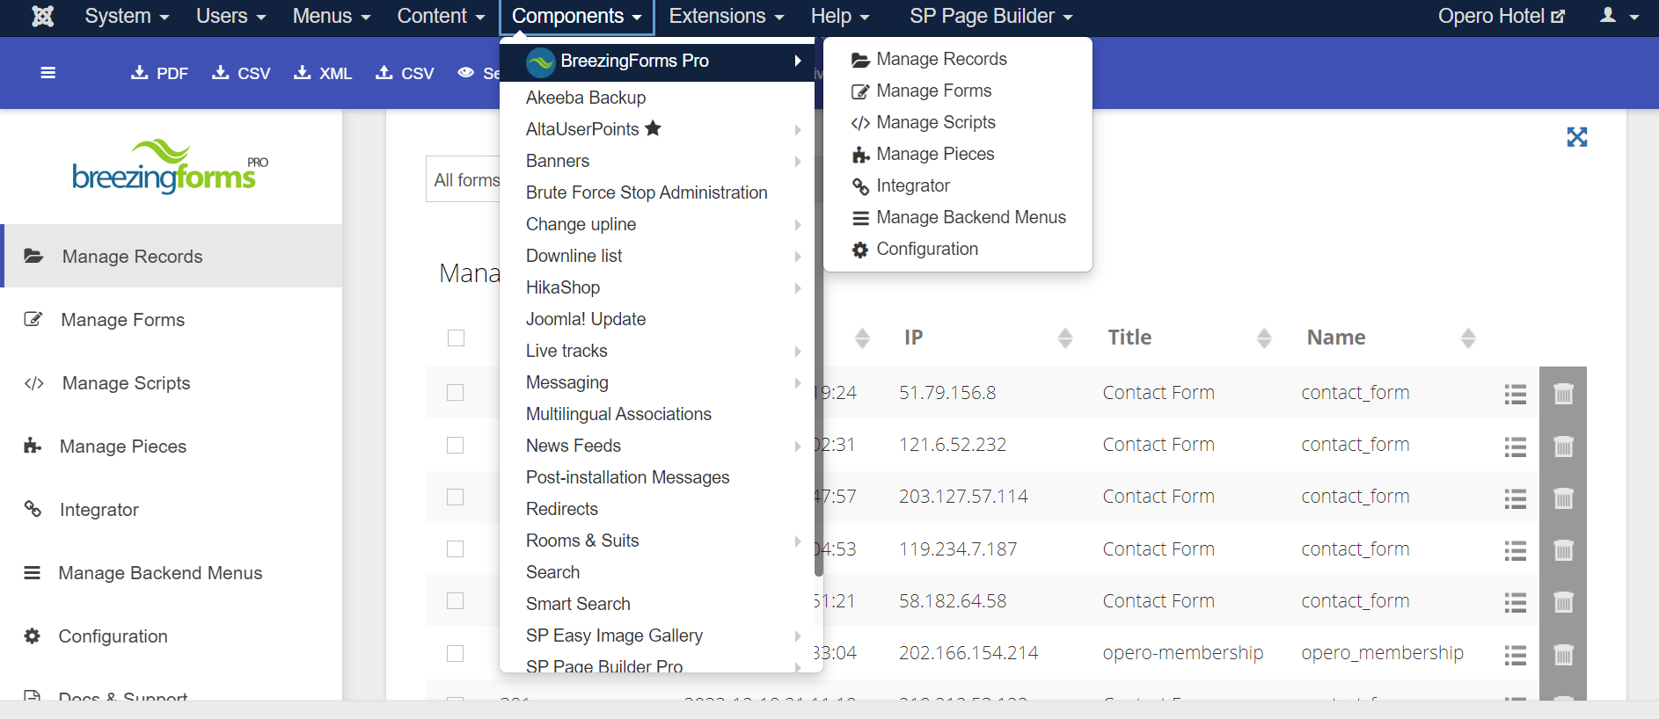Screen dimensions: 1659x719
Task: Toggle the select-all checkbox in table header
Action: click(456, 338)
